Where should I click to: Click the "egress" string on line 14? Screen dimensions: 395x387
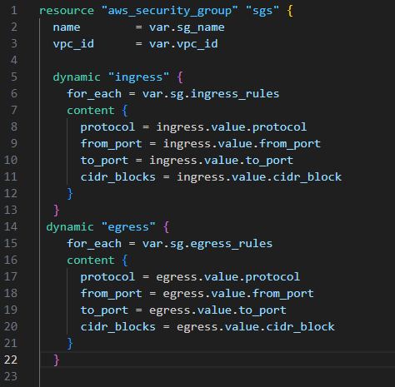coord(128,227)
